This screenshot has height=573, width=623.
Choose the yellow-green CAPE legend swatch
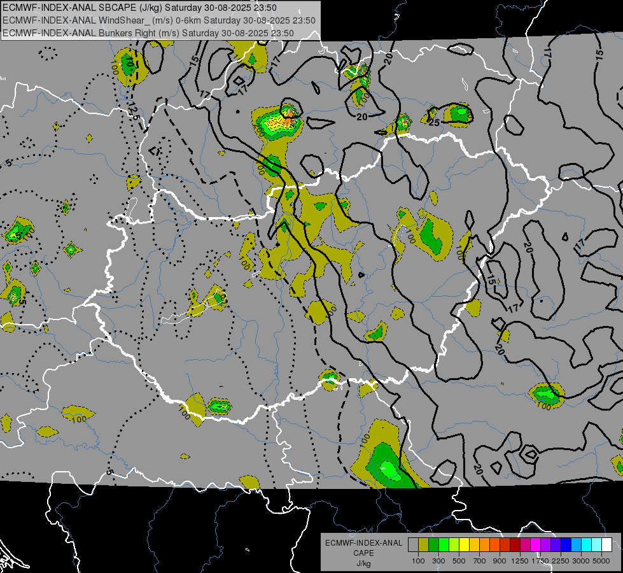point(454,544)
